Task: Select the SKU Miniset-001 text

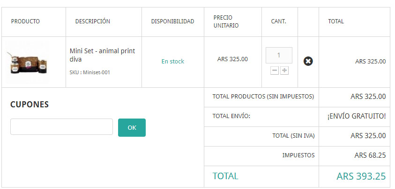Action: (90, 72)
